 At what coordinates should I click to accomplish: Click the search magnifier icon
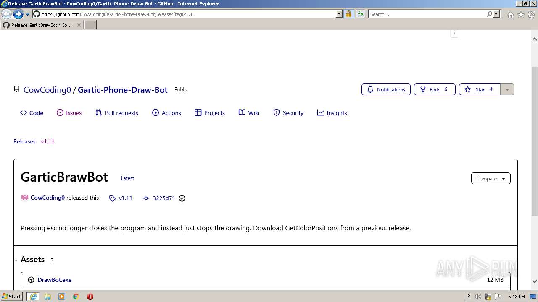[489, 14]
